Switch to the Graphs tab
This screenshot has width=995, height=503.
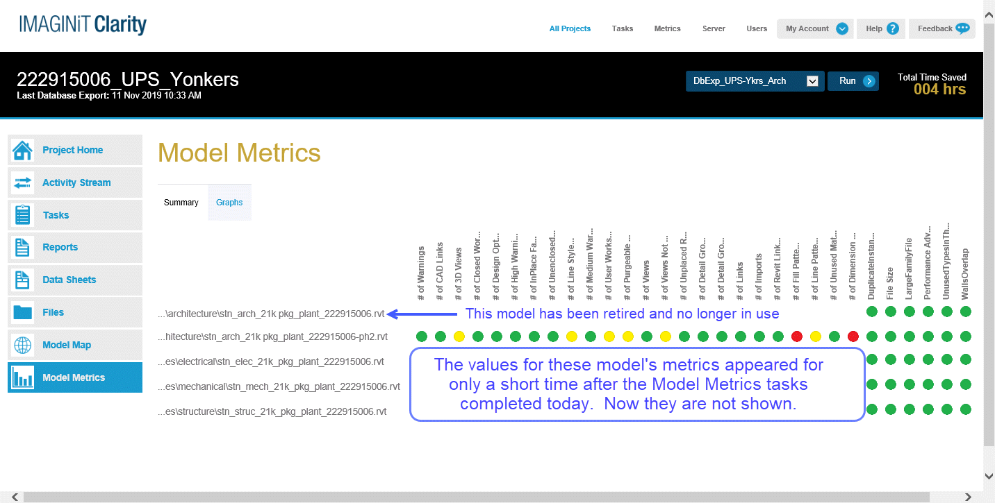coord(229,203)
